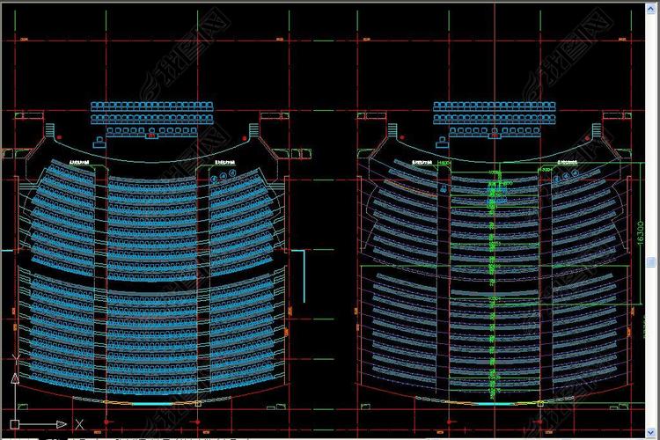Click the Y axis arrow of UCS icon
The image size is (660, 440).
pos(15,378)
